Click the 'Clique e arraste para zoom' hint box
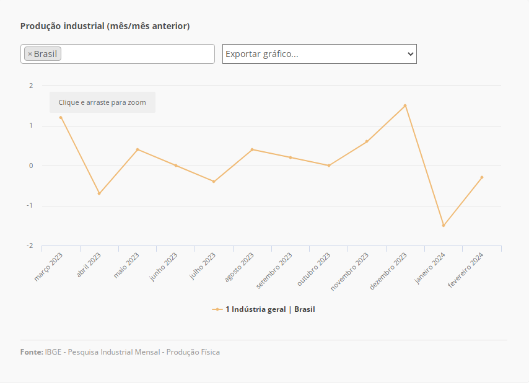Viewport: 529px width, 385px height. point(102,102)
